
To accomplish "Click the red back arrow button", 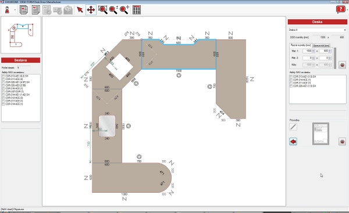I will point(293,142).
